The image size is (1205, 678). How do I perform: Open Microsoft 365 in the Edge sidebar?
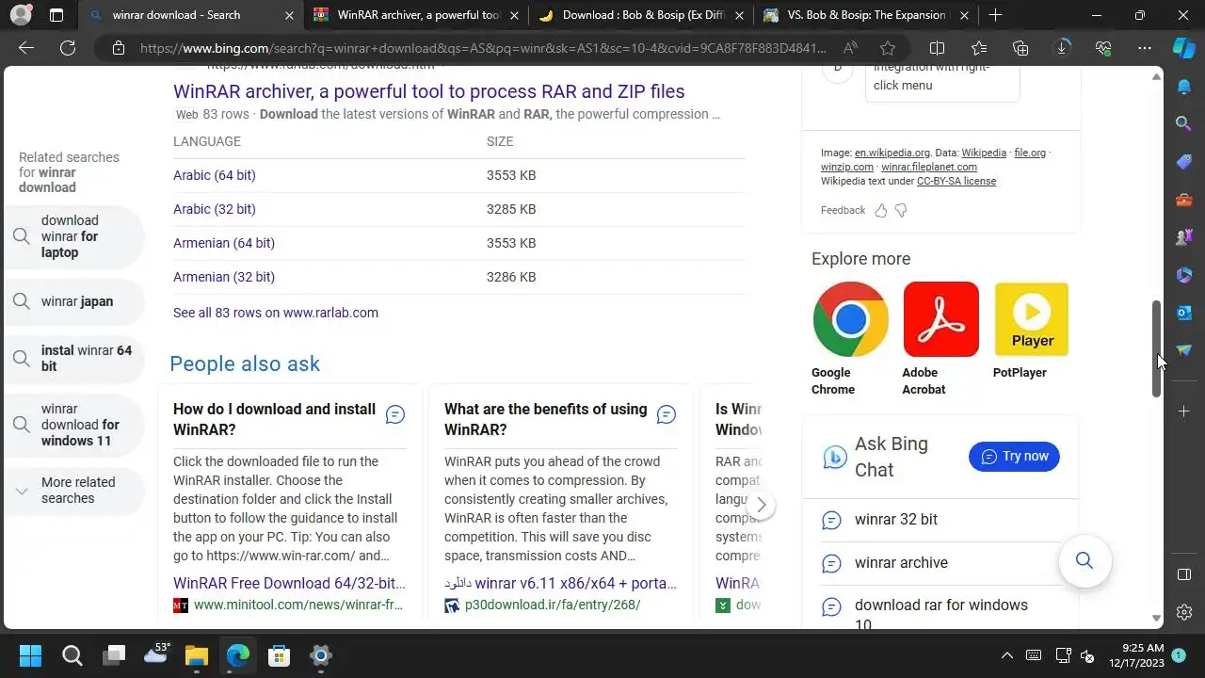pyautogui.click(x=1184, y=275)
